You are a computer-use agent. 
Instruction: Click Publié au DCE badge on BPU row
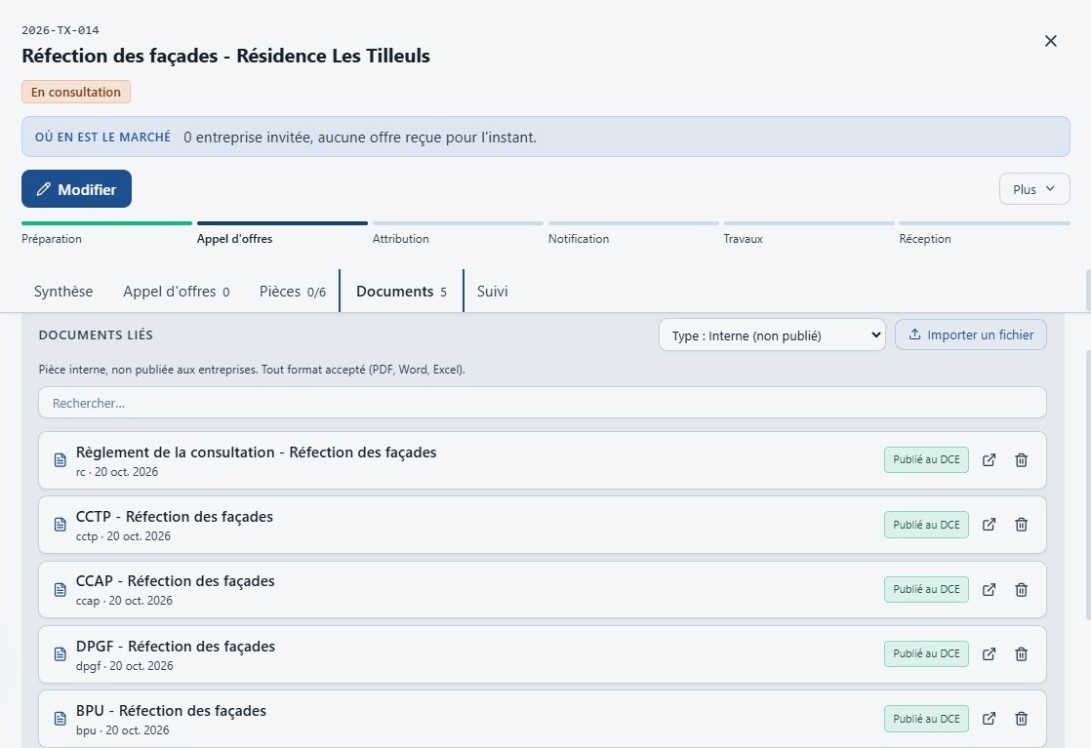pyautogui.click(x=926, y=719)
